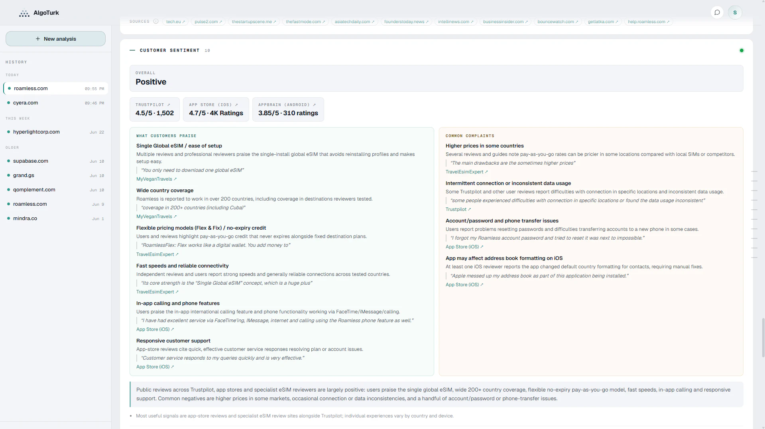
Task: Open the pulse2.com source link
Action: pyautogui.click(x=208, y=22)
